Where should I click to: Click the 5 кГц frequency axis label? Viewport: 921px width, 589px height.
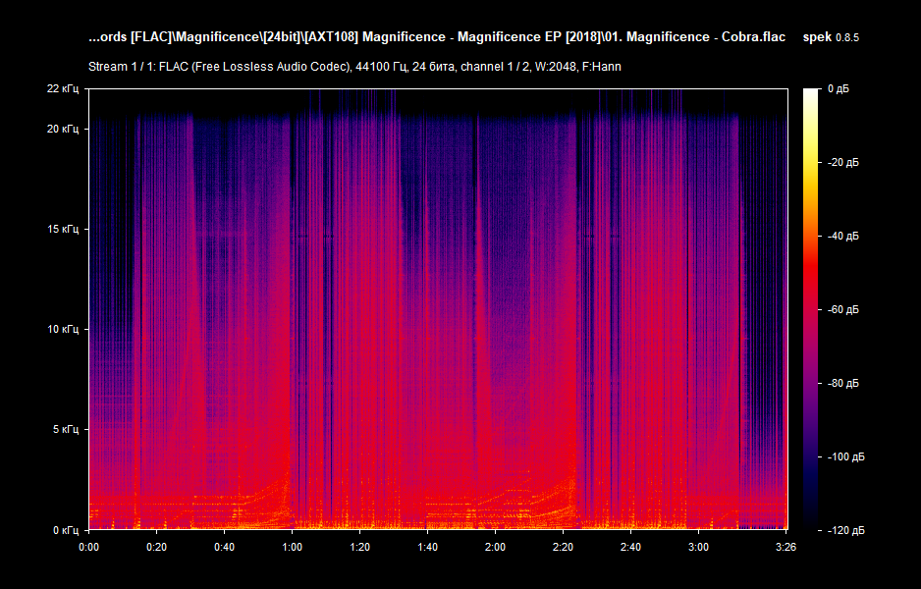[x=65, y=429]
